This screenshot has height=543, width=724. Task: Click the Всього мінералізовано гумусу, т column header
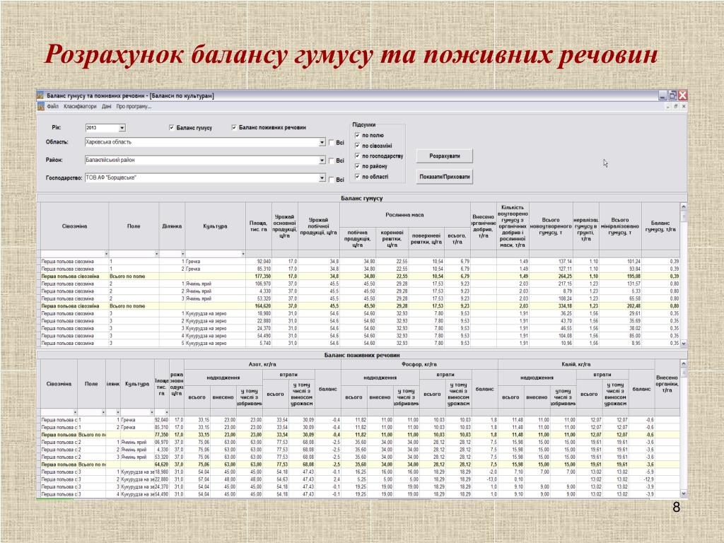coord(620,226)
